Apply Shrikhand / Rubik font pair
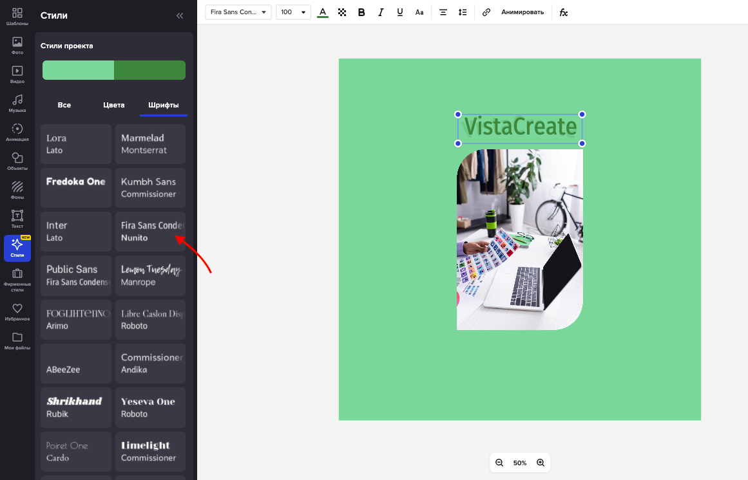This screenshot has height=480, width=748. tap(76, 408)
